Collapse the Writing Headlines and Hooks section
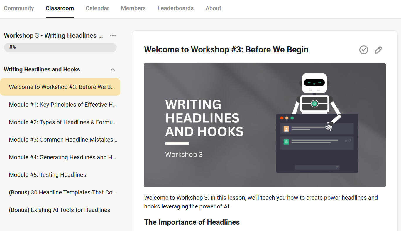 click(x=113, y=69)
